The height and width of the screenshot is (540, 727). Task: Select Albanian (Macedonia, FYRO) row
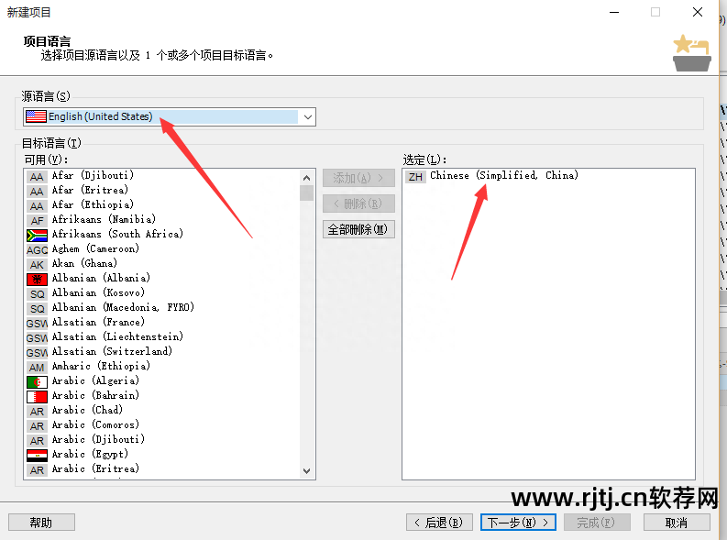162,307
